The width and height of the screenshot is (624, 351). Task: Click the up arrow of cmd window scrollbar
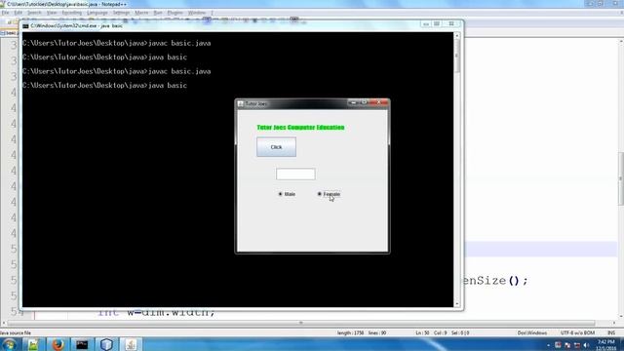tap(457, 36)
